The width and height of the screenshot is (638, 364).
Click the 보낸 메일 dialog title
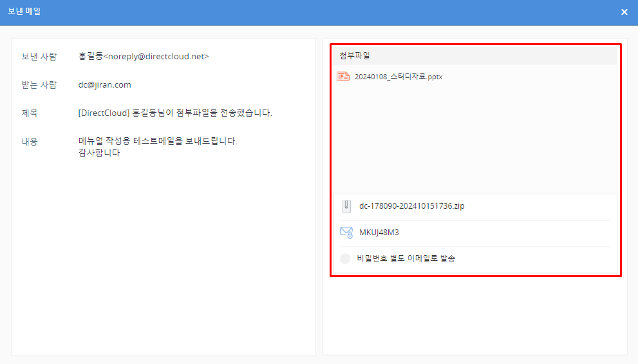pyautogui.click(x=25, y=12)
